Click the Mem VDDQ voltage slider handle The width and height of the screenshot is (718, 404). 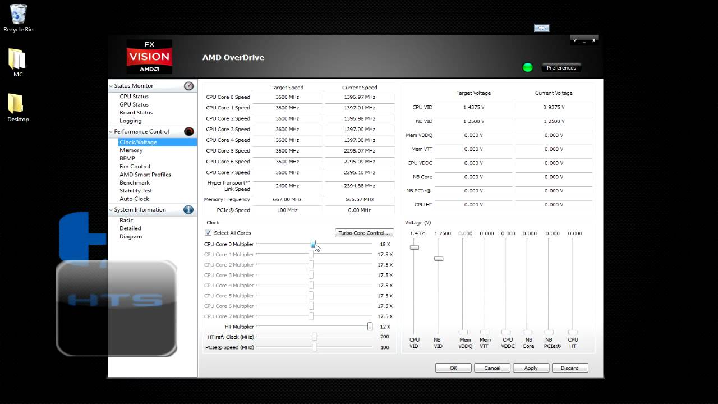(x=463, y=332)
